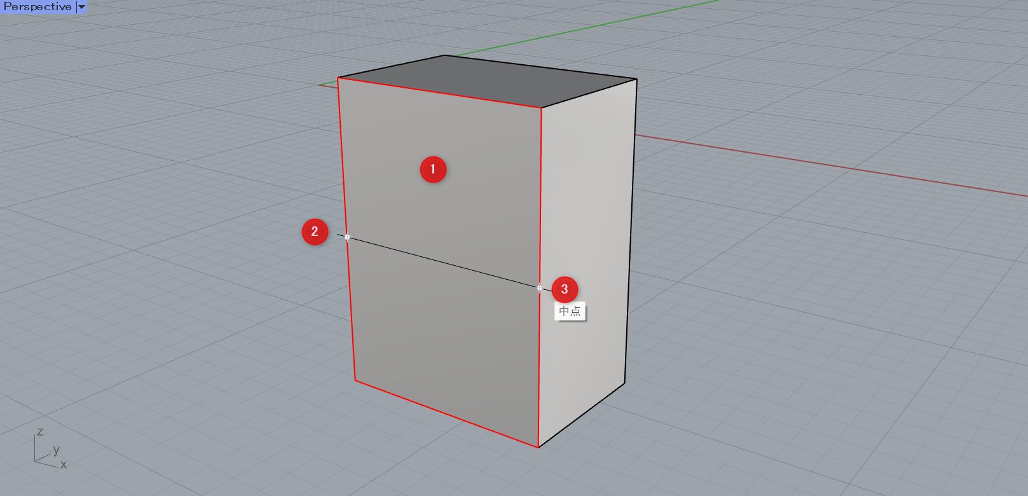Click the black line crossing front face
Screen dimensions: 1028x496
pos(443,263)
